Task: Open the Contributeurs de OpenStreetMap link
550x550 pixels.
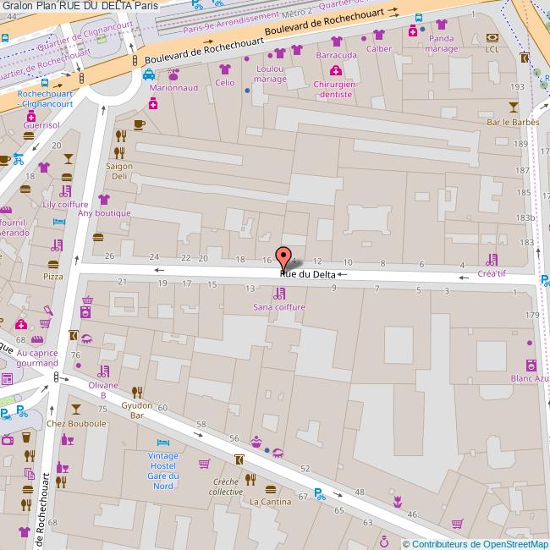Action: click(475, 544)
